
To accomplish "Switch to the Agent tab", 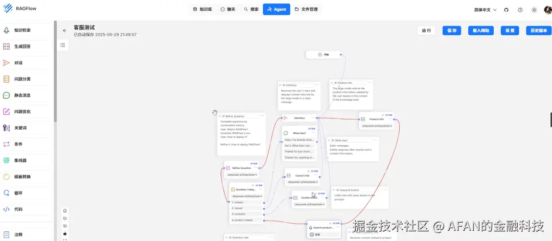I will [x=277, y=10].
